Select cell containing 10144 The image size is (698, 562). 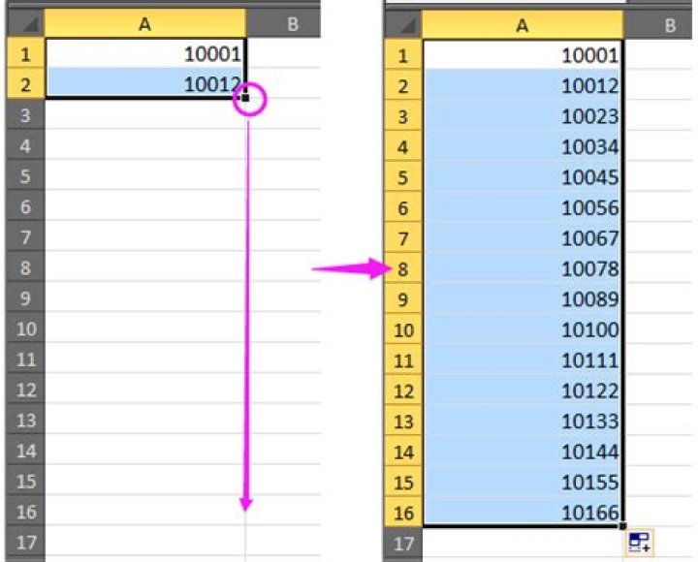click(523, 453)
